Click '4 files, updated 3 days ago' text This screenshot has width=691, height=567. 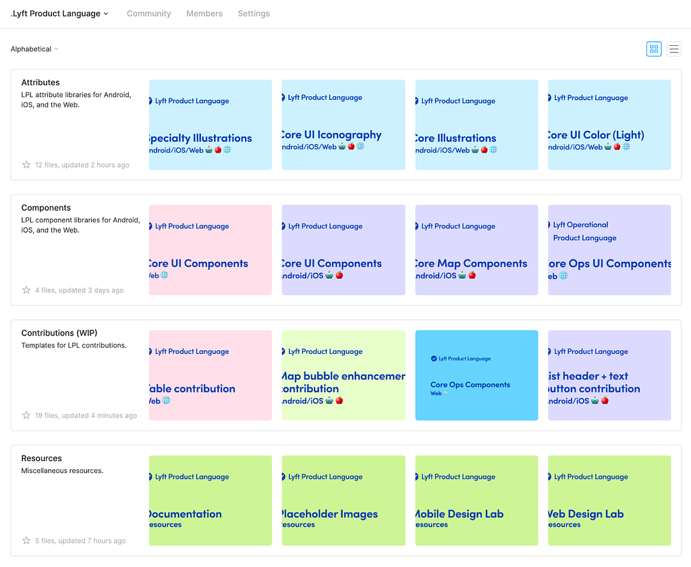80,290
